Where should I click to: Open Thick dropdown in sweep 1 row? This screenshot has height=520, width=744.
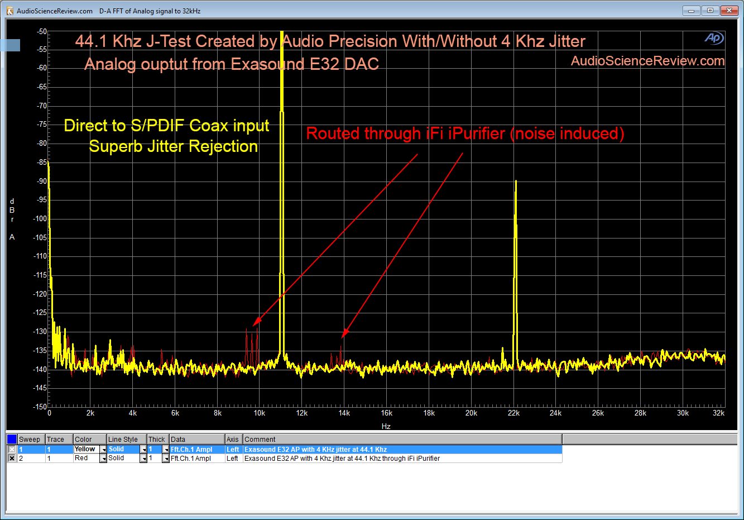[166, 450]
